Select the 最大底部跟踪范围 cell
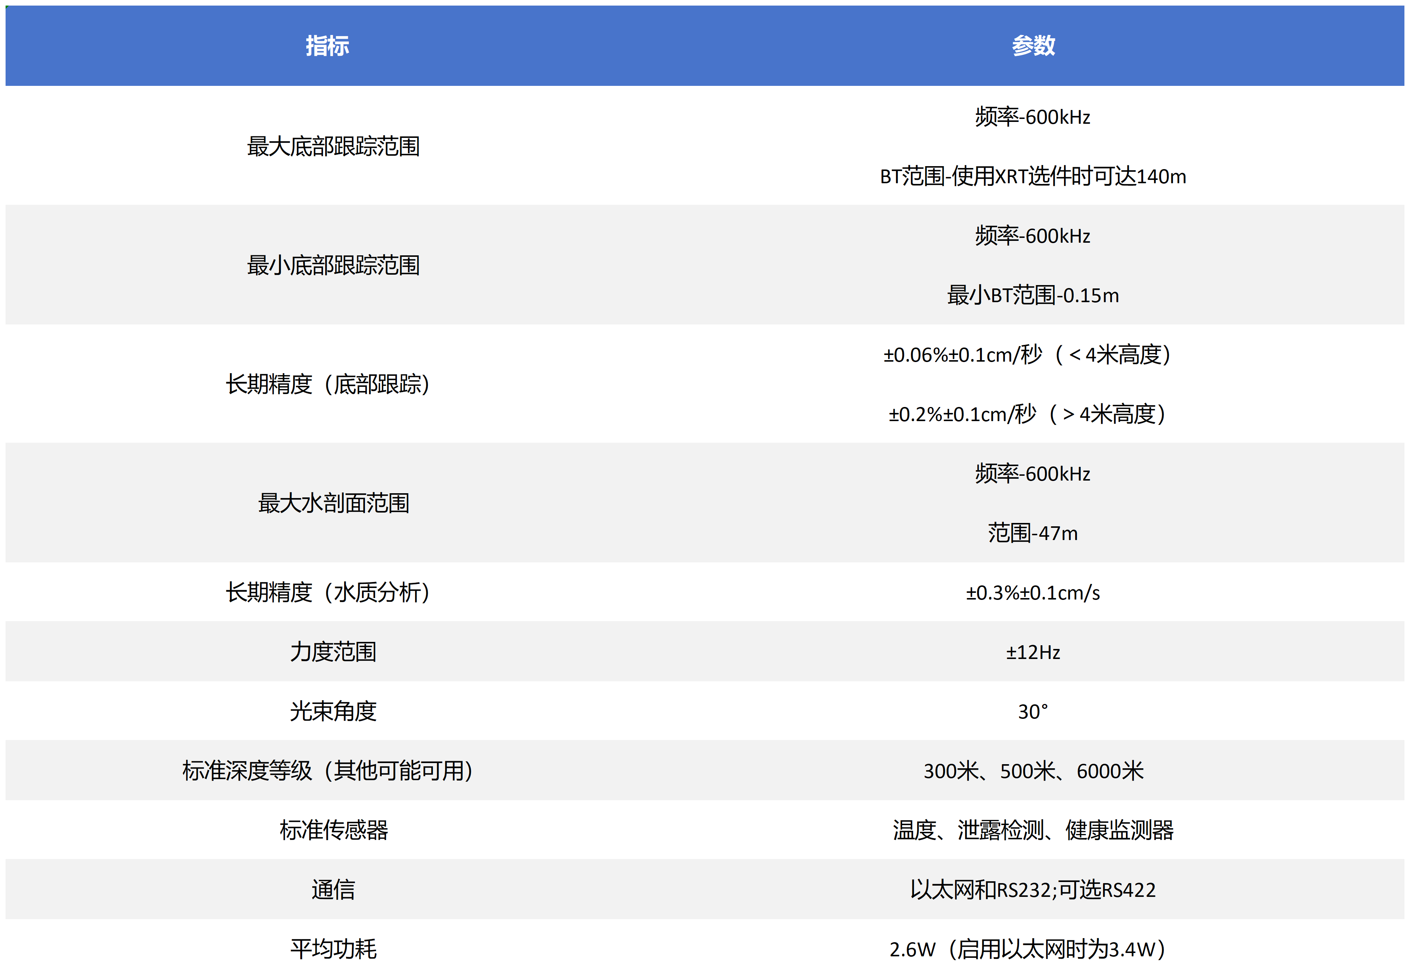Viewport: 1410px width, 966px height. click(x=333, y=146)
